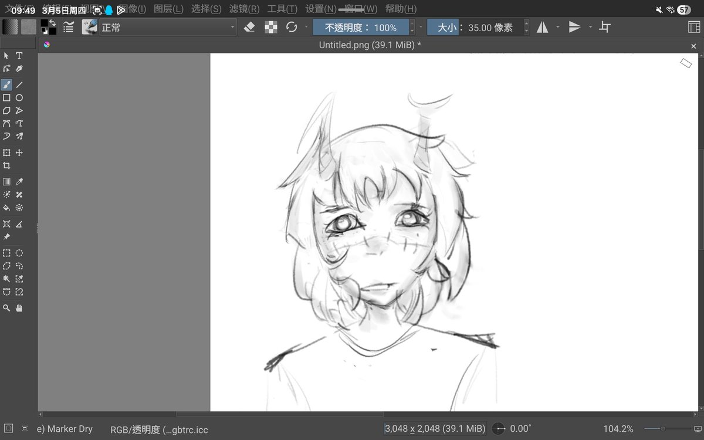Reload the original brush preset
This screenshot has width=704, height=440.
(x=292, y=27)
